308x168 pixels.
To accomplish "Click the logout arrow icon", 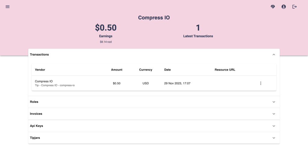I will coord(294,7).
